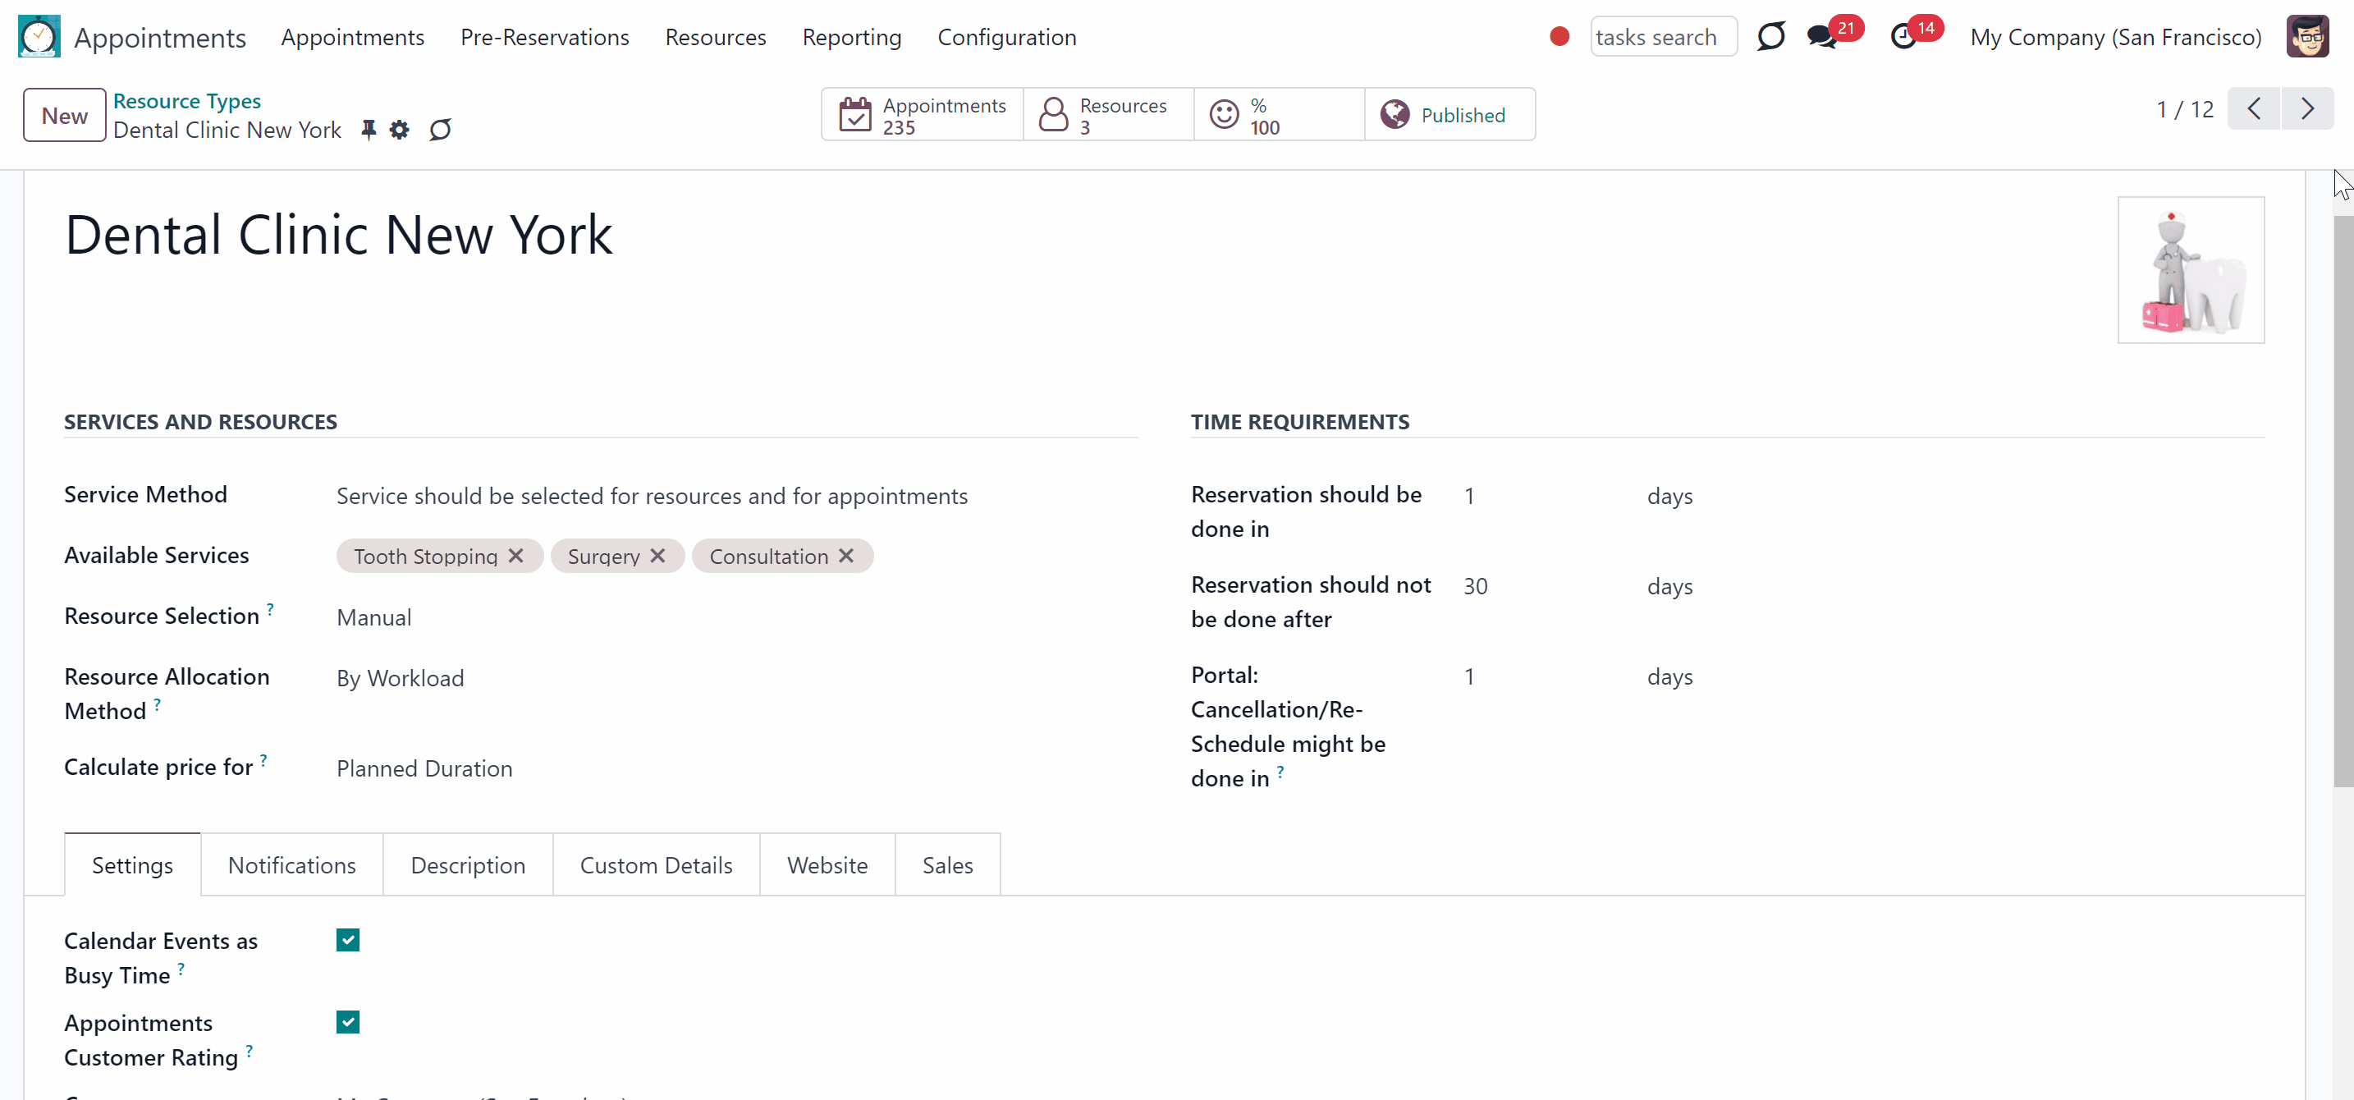Viewport: 2354px width, 1100px height.
Task: Open the Service Method dropdown
Action: pos(735,496)
